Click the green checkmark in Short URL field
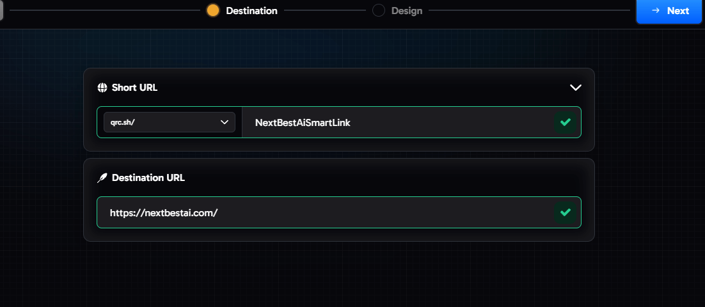 (x=565, y=122)
